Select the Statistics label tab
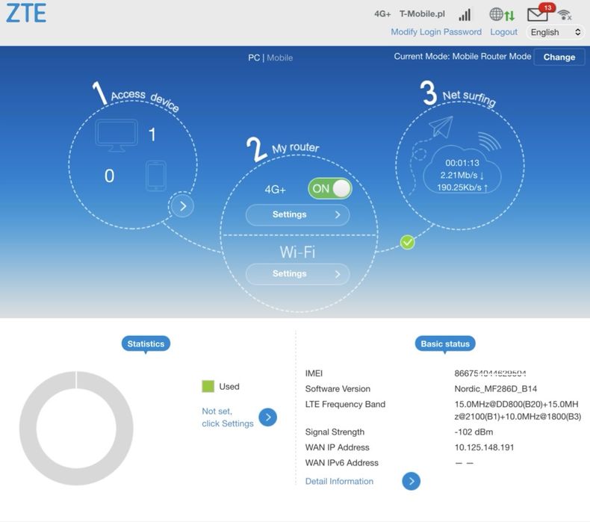590x522 pixels. pyautogui.click(x=146, y=344)
